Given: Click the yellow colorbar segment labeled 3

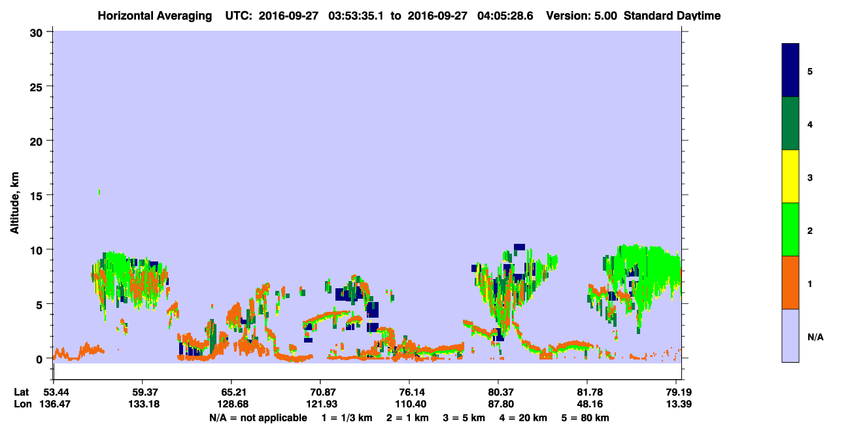Looking at the screenshot, I should coord(790,176).
